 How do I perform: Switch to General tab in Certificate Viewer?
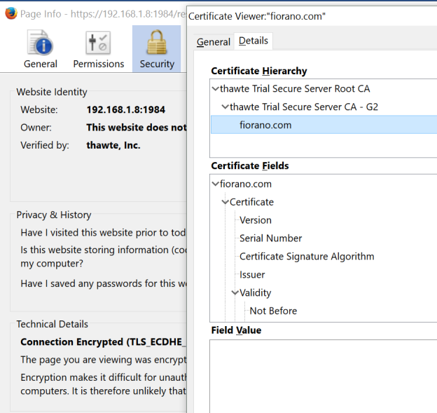coord(214,42)
